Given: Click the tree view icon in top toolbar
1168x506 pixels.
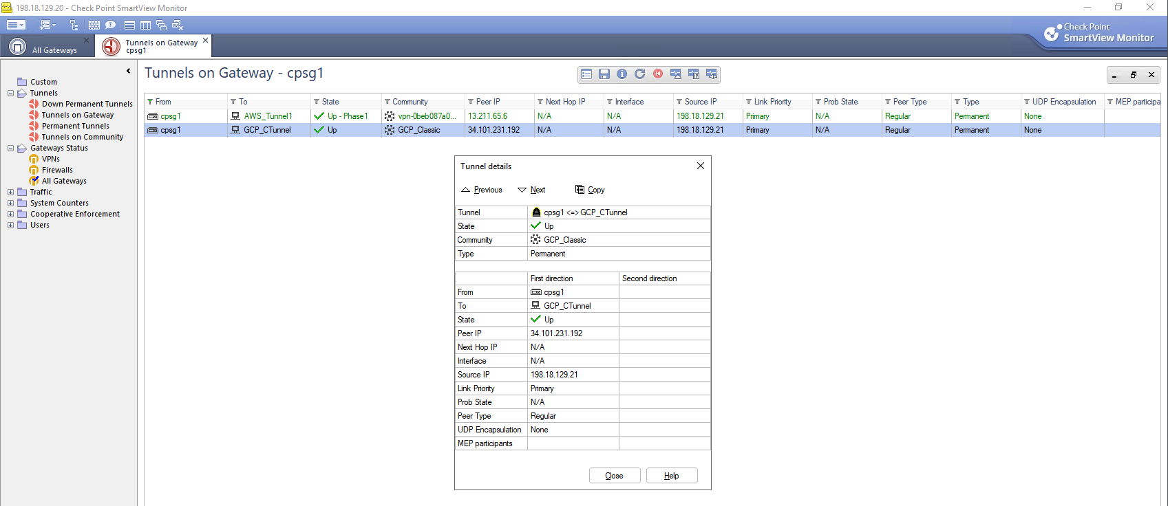Looking at the screenshot, I should [74, 25].
